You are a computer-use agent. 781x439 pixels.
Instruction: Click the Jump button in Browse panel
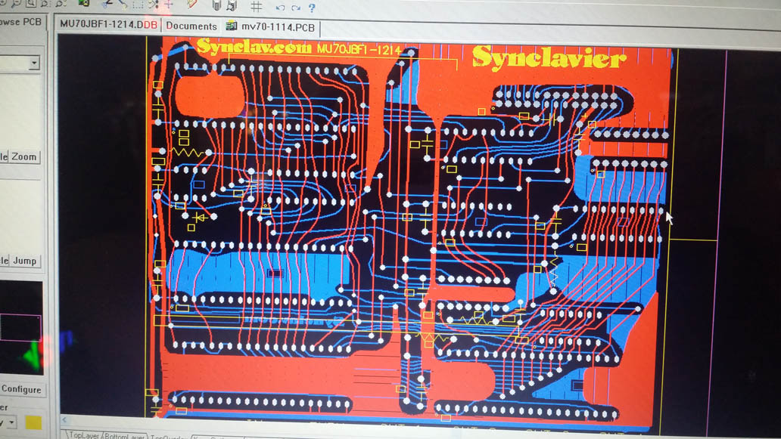point(24,261)
